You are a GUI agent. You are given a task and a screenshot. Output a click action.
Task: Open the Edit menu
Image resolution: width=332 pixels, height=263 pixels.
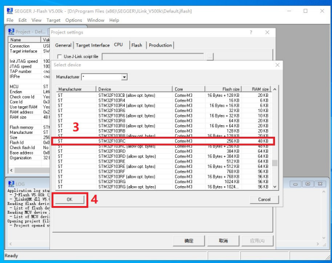coord(22,20)
